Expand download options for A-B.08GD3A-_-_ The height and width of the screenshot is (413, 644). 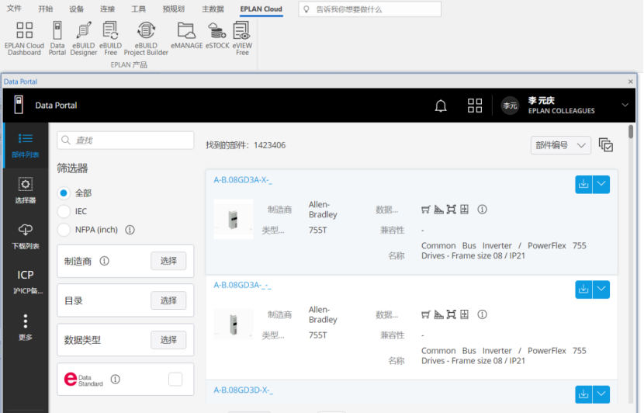point(601,290)
